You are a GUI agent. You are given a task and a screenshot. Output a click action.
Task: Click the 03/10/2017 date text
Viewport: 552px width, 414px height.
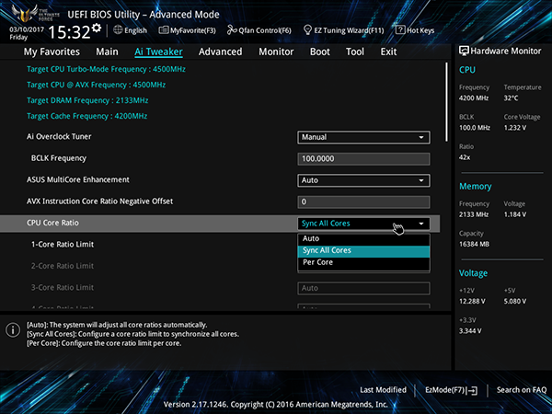point(27,29)
